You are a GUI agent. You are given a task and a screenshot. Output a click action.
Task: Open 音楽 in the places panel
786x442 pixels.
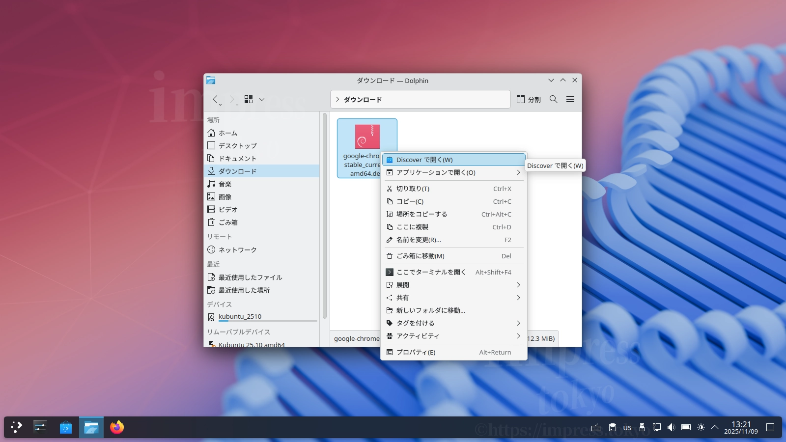pos(262,184)
